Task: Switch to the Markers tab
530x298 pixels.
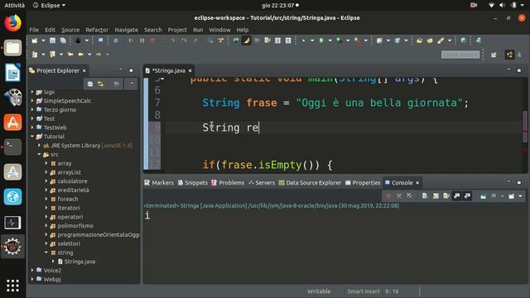Action: pyautogui.click(x=159, y=183)
